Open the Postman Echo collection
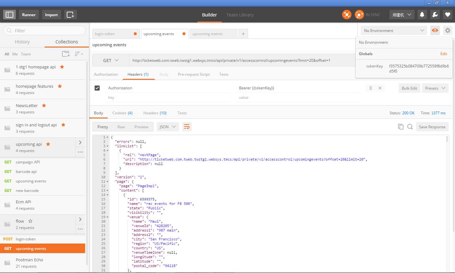 click(x=42, y=263)
